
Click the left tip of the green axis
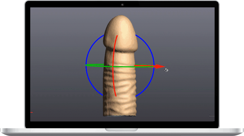tap(86, 65)
